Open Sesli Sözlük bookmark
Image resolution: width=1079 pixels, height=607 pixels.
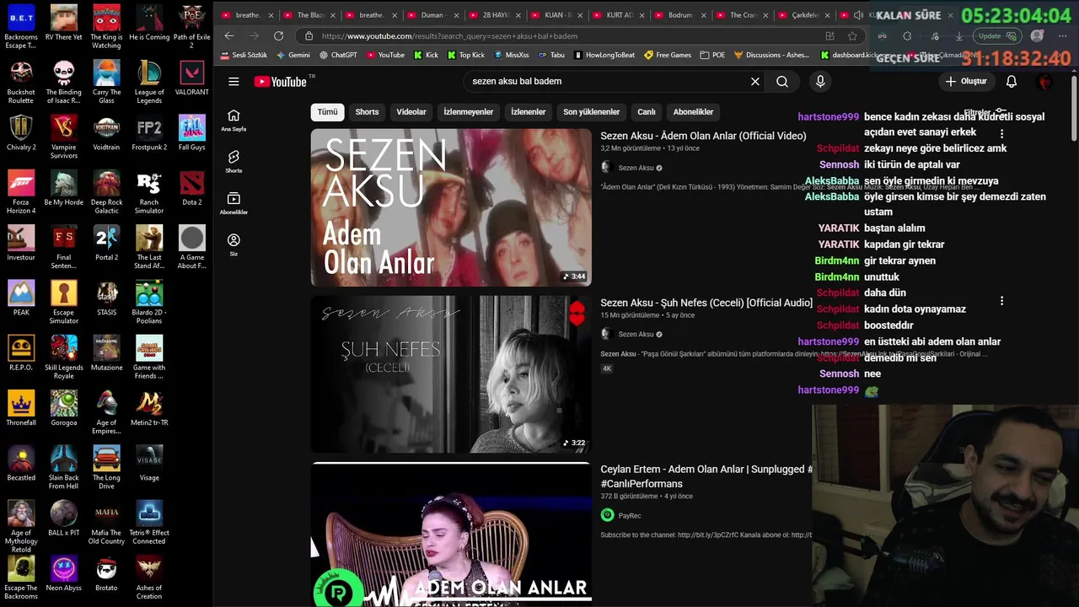click(x=243, y=55)
